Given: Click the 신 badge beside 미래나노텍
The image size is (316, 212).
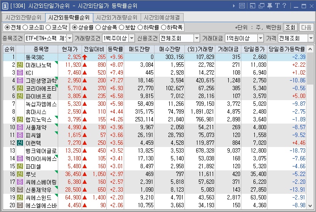Looking at the screenshot, I should (x=20, y=65).
